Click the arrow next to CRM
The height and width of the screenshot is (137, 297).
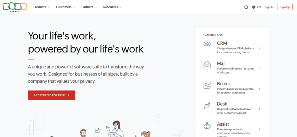click(259, 48)
